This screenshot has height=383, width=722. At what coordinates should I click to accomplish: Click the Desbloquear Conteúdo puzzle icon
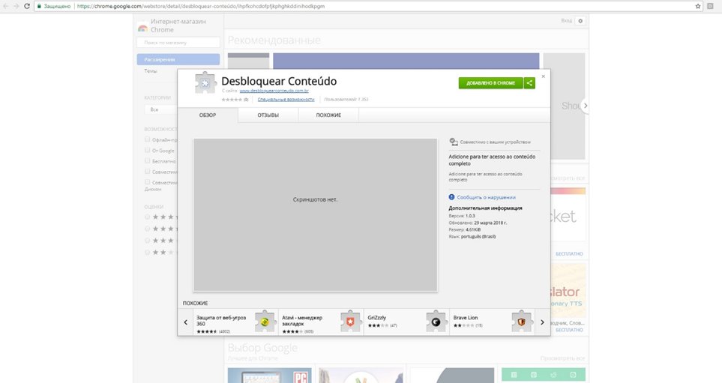(x=205, y=83)
